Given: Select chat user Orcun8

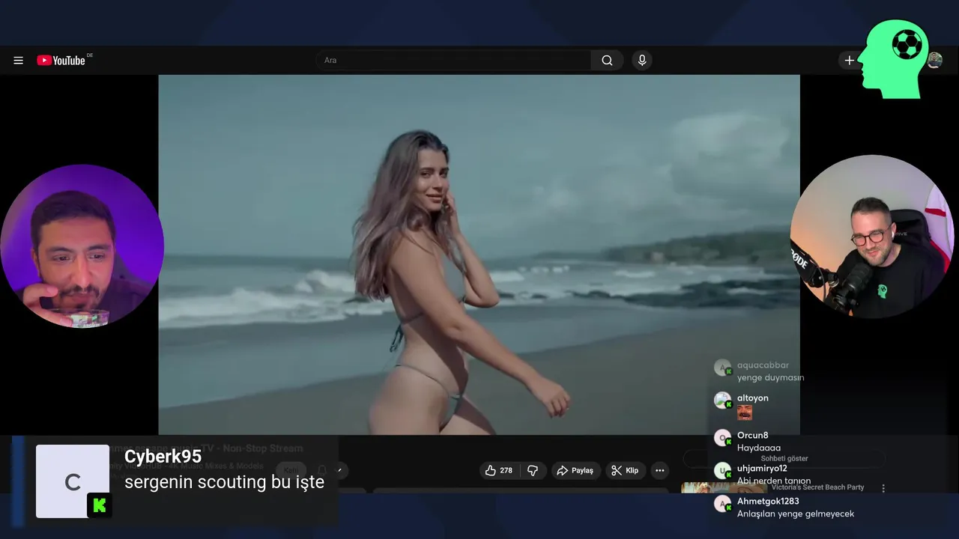Looking at the screenshot, I should [x=752, y=435].
